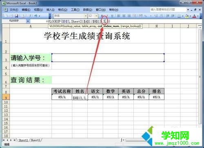The image size is (204, 148).
Task: Switch to the Sheet1 tab
Action: 23,140
